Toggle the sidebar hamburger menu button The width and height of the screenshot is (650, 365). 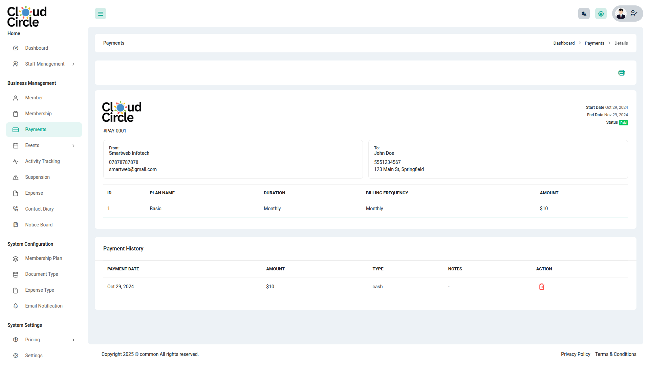tap(101, 14)
